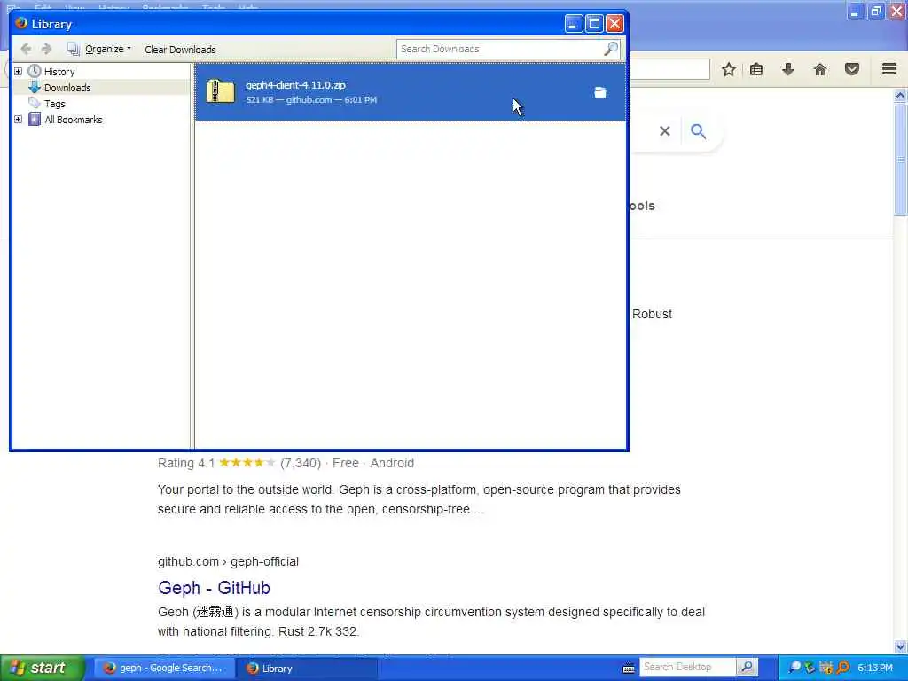Open the Geph - GitHub result link

click(x=214, y=588)
